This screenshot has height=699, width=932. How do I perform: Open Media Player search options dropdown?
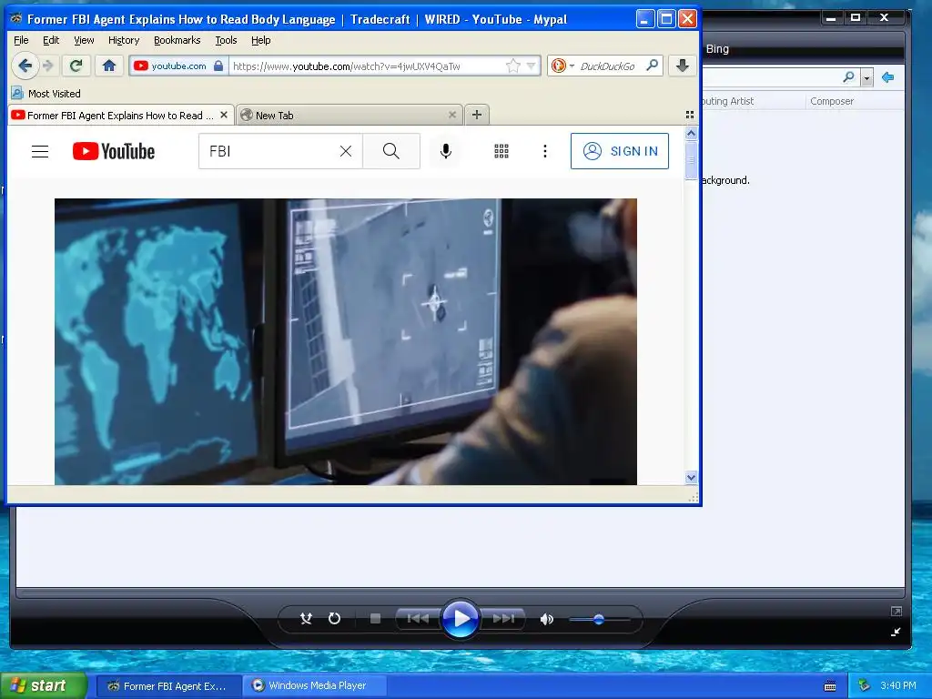tap(866, 78)
